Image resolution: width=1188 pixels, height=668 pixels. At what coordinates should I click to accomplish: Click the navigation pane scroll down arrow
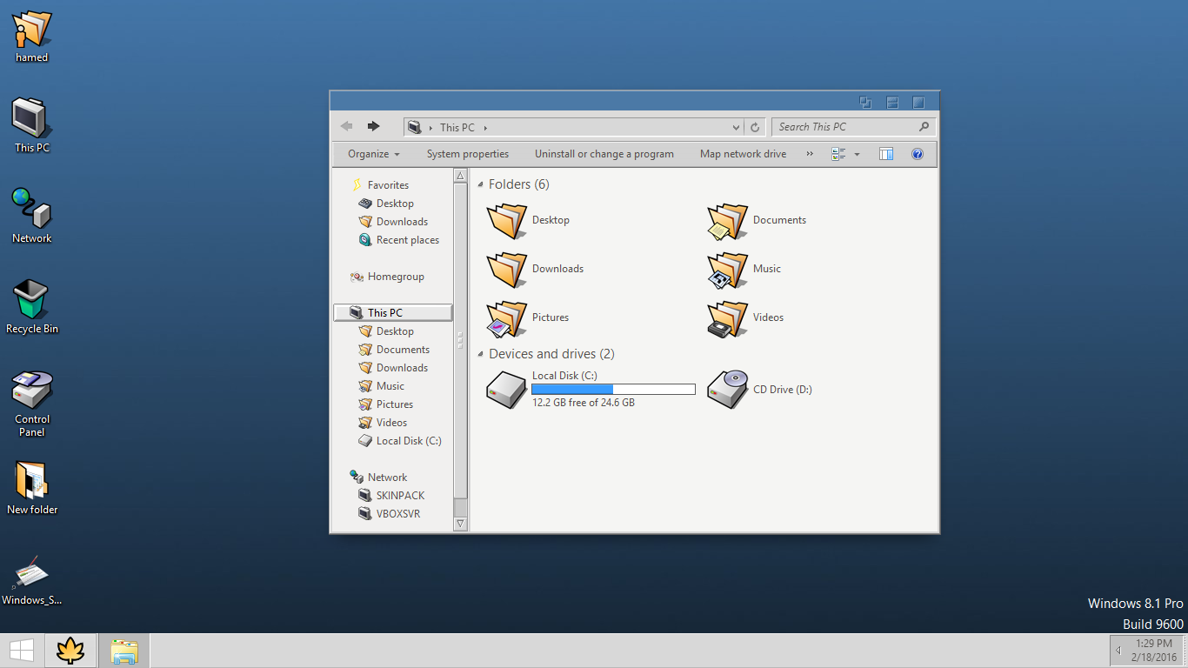tap(461, 524)
